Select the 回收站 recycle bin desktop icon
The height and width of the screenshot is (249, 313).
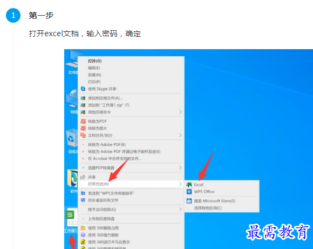(x=71, y=142)
